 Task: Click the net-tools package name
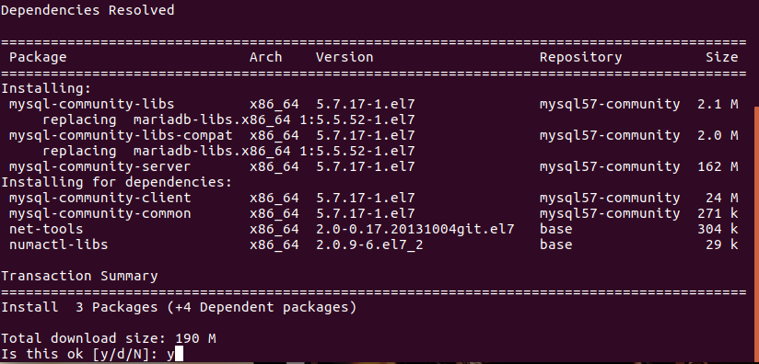coord(46,229)
